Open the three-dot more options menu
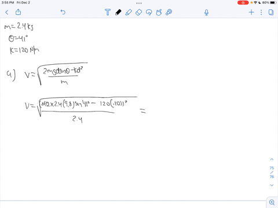Image resolution: width=278 pixels, height=208 pixels. (x=261, y=12)
